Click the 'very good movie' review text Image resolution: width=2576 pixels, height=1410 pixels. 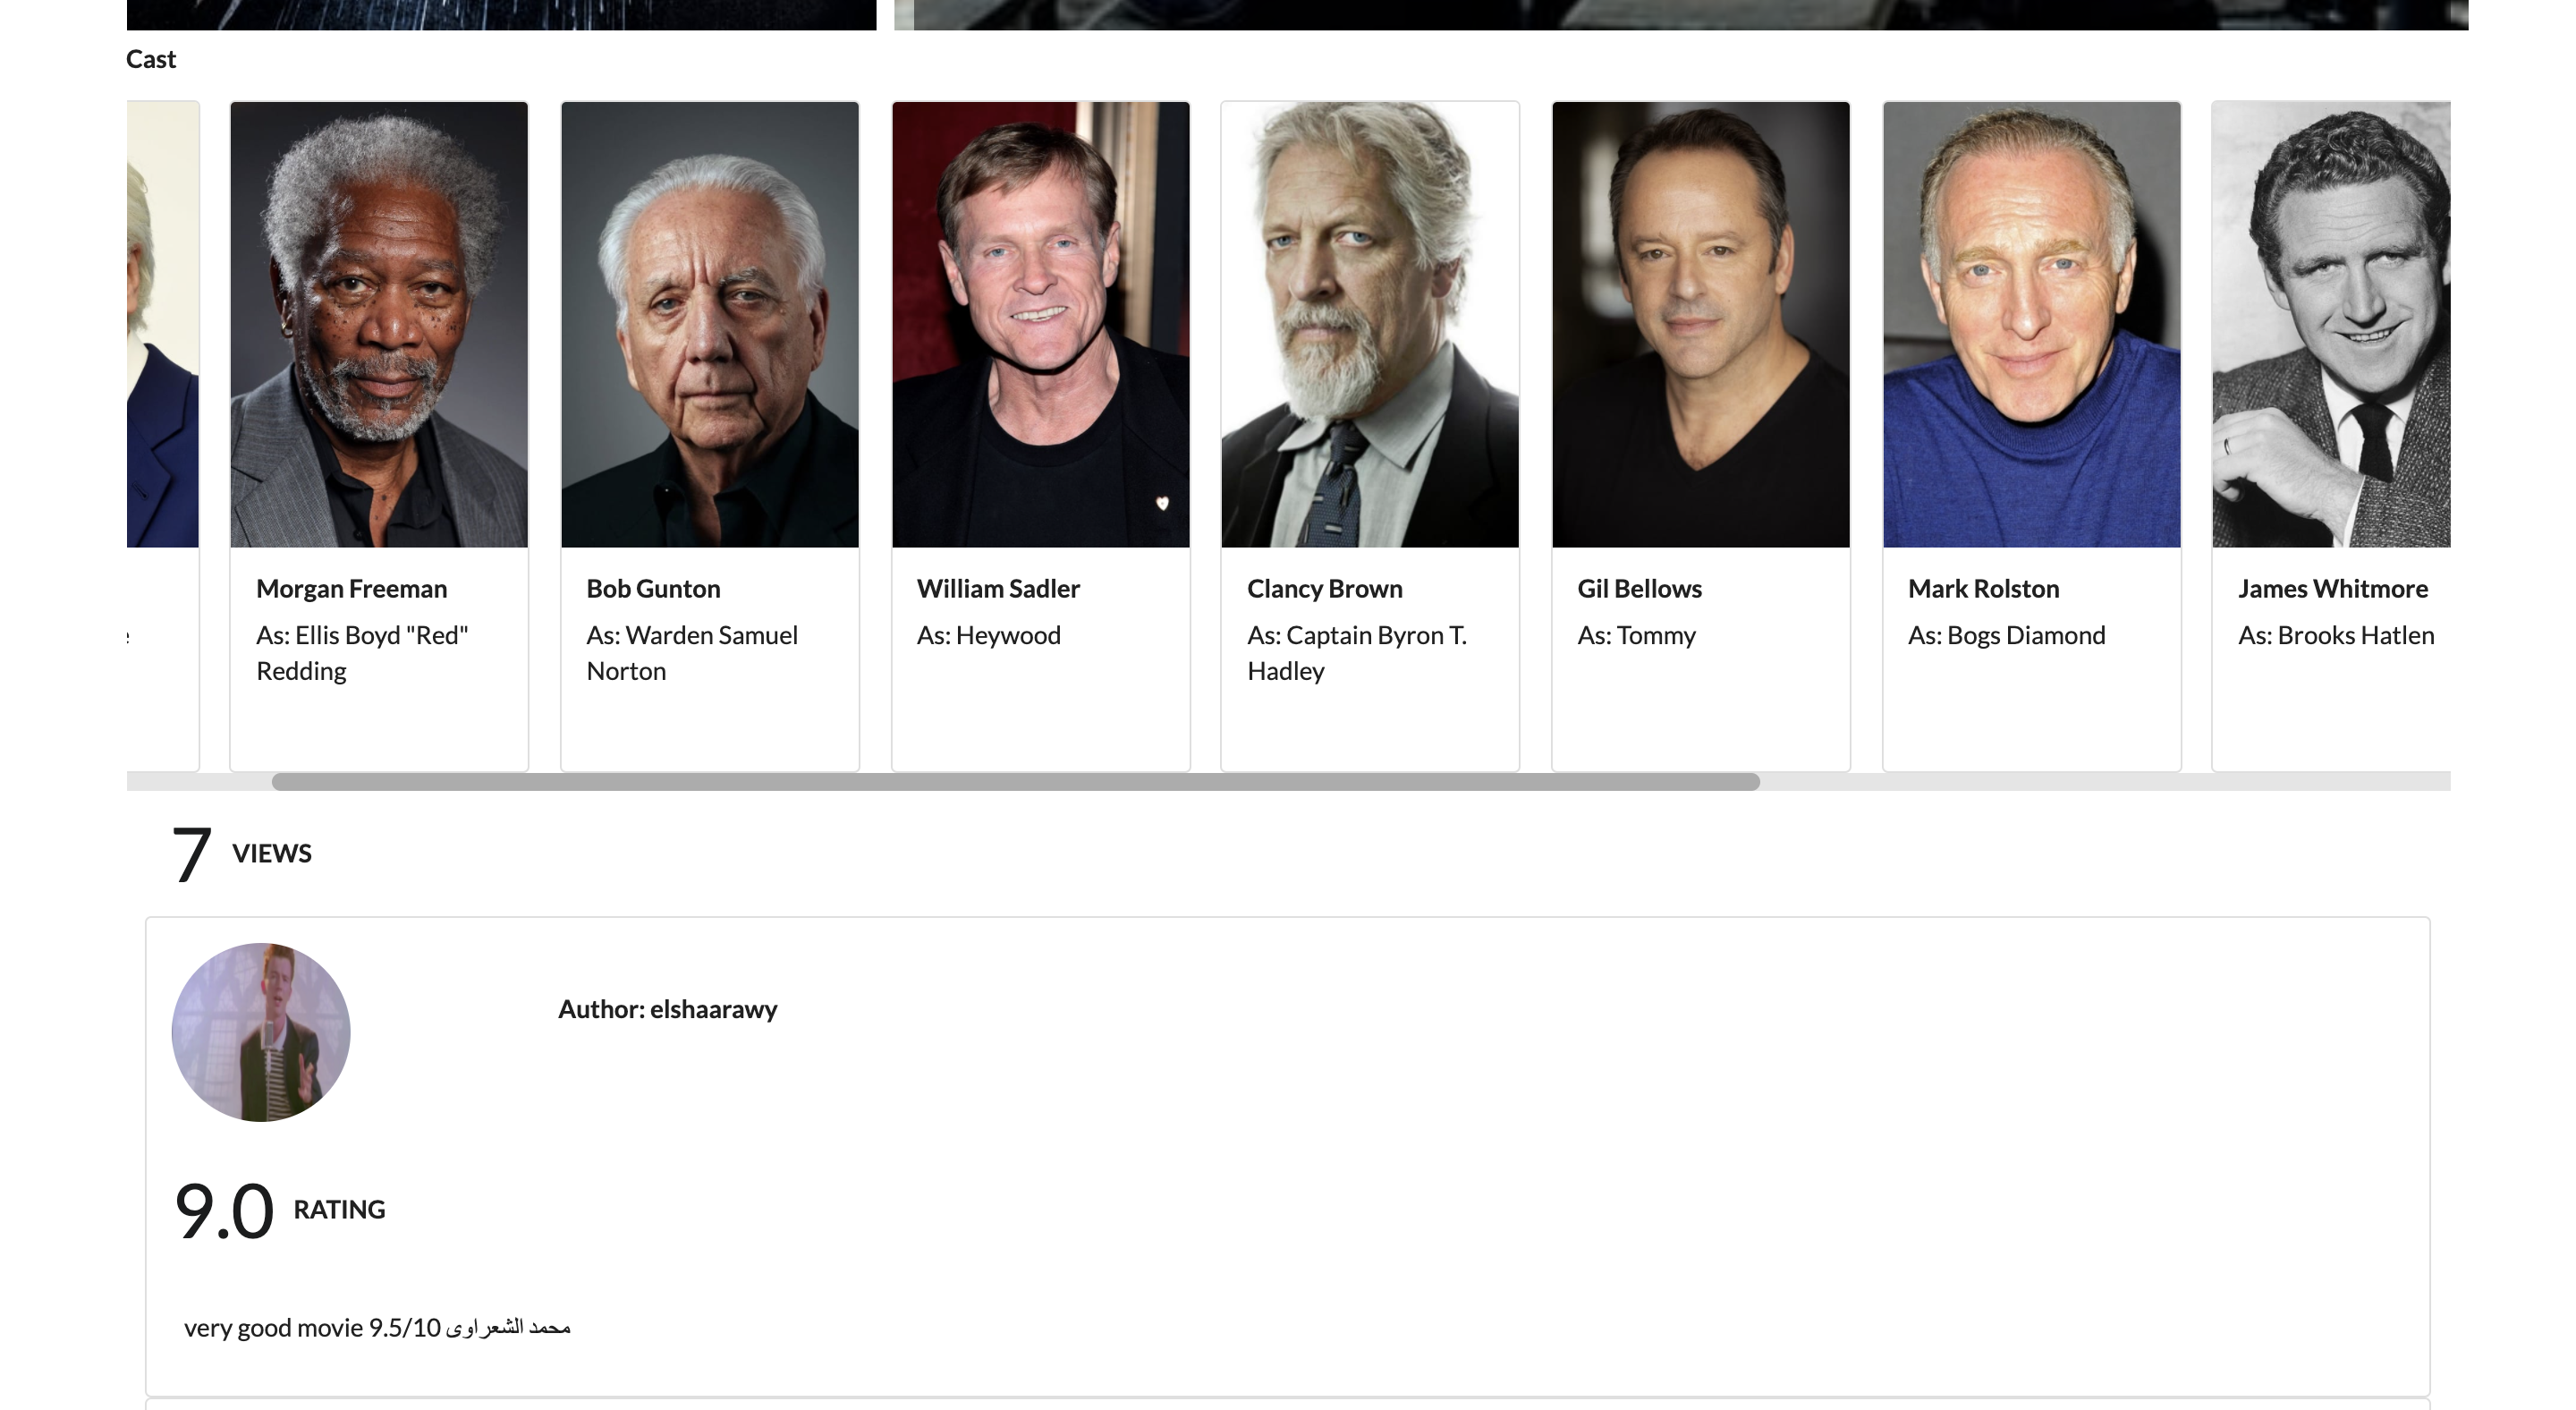377,1328
